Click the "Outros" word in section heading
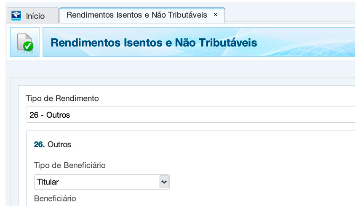Image resolution: width=358 pixels, height=206 pixels. click(x=59, y=144)
